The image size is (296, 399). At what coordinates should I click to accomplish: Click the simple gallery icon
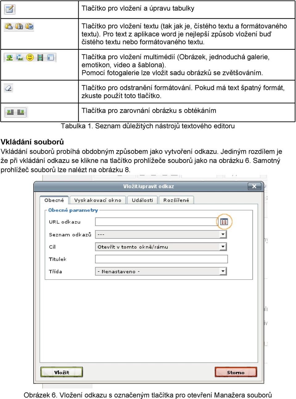tap(20, 57)
